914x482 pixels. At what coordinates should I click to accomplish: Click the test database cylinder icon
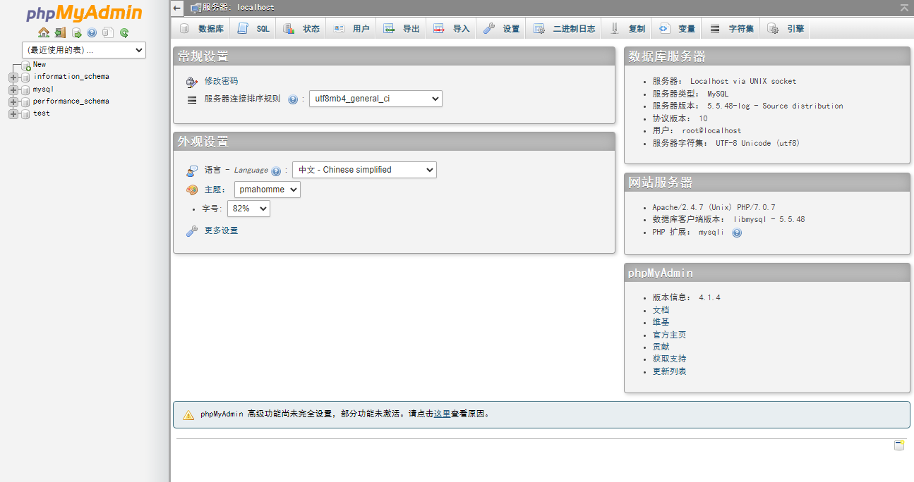(x=26, y=113)
